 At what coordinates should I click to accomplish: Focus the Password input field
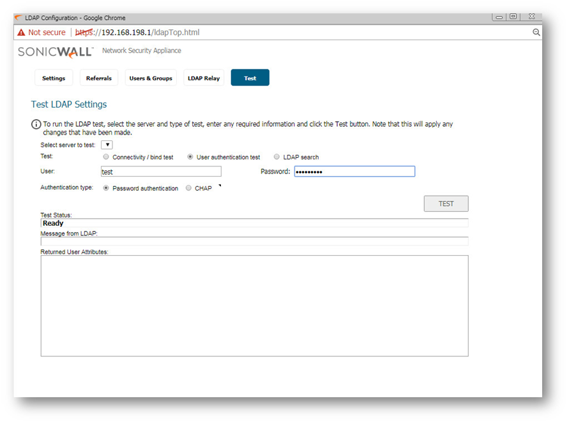click(x=354, y=172)
